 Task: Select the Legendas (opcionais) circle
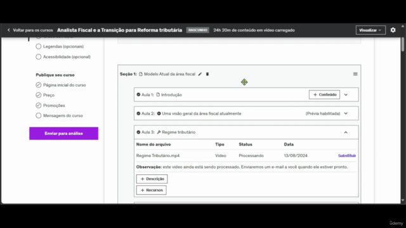[38, 46]
